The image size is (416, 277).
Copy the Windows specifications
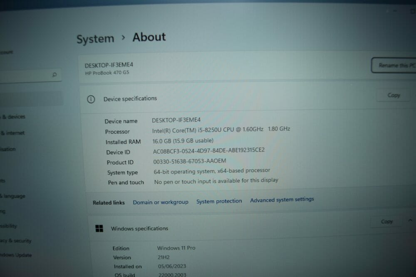(x=386, y=221)
